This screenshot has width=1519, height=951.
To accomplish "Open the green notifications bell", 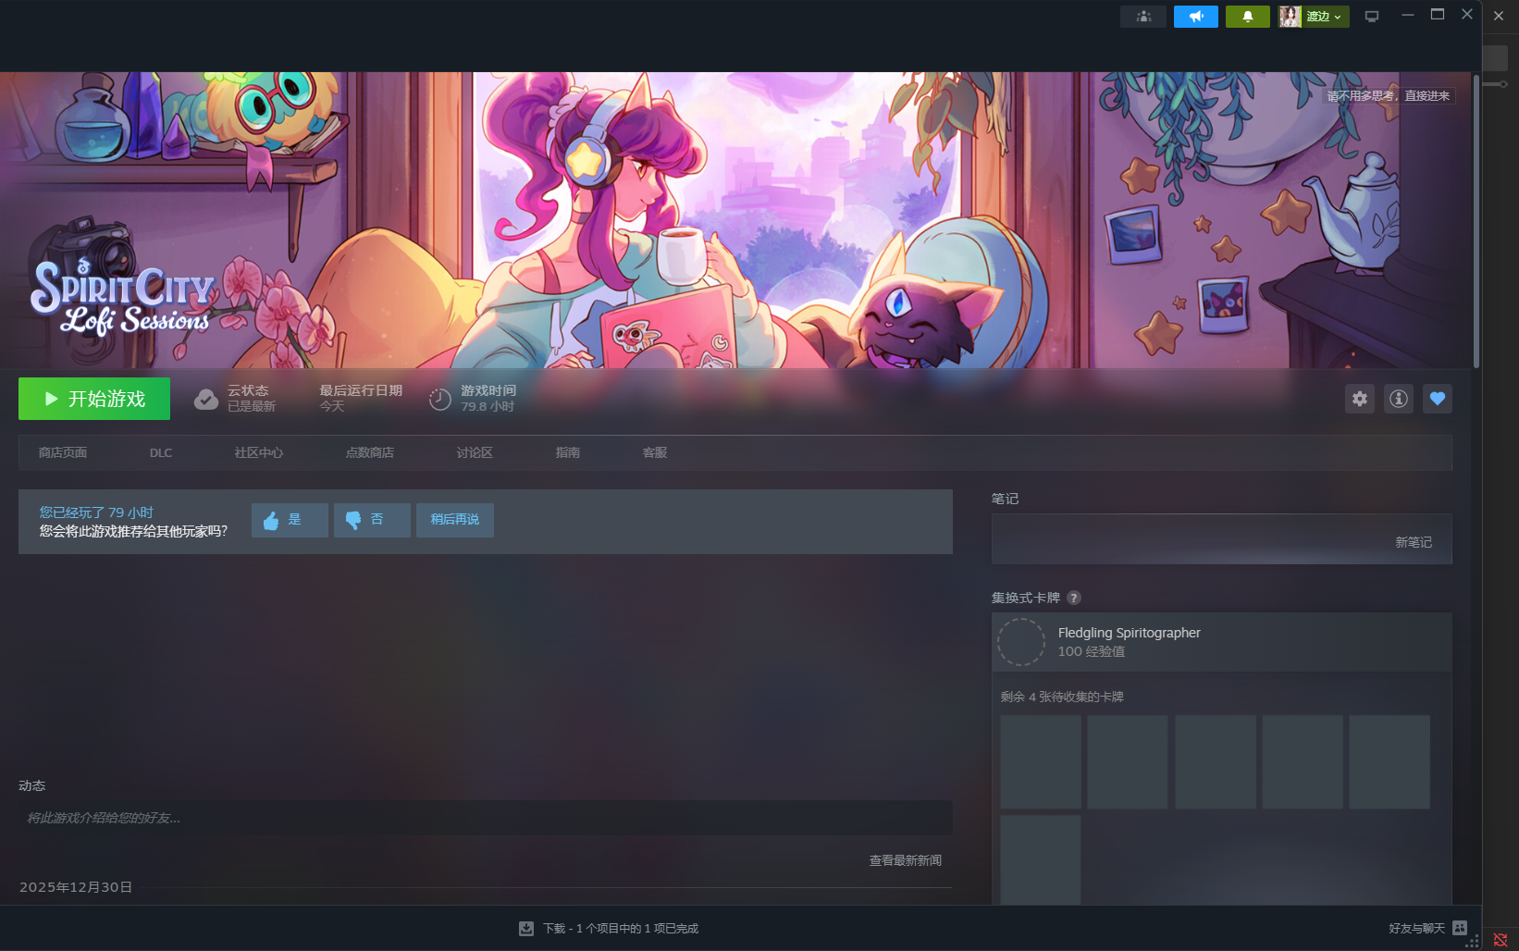I will tap(1247, 17).
